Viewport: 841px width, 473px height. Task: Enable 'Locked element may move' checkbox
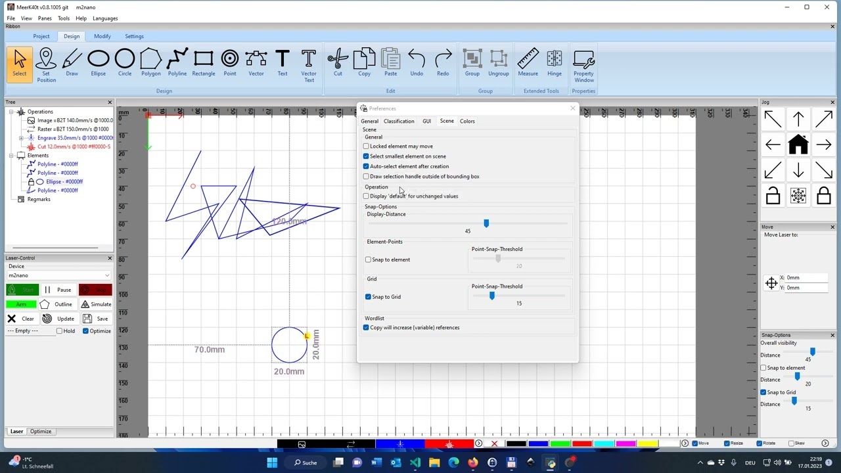366,146
